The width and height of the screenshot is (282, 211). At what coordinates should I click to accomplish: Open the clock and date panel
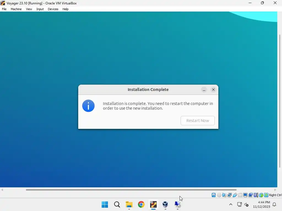tap(262, 204)
